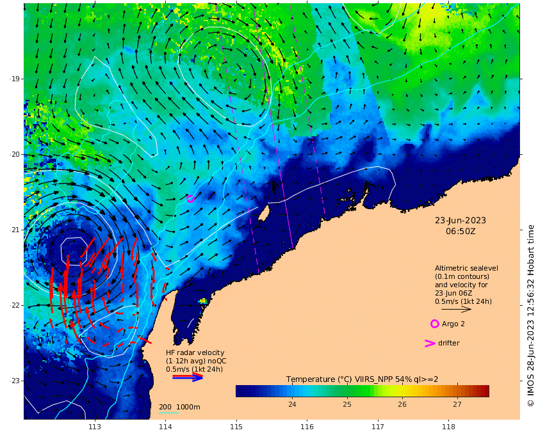Click the small white octagon contour at eddy center

tap(74, 251)
